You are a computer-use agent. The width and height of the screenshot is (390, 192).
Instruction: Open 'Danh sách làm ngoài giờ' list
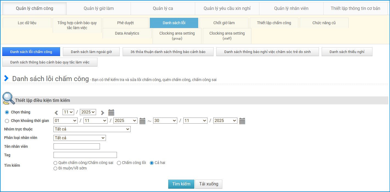coord(91,52)
